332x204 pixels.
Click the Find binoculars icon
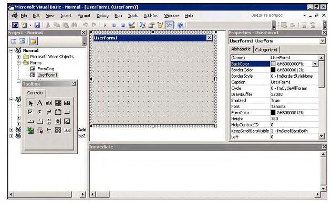74,25
